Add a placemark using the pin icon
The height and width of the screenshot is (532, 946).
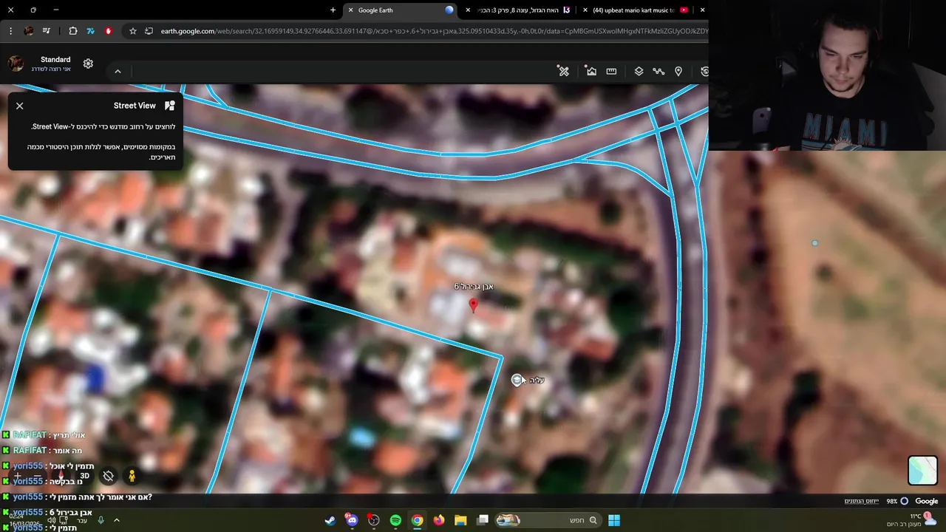[x=678, y=71]
